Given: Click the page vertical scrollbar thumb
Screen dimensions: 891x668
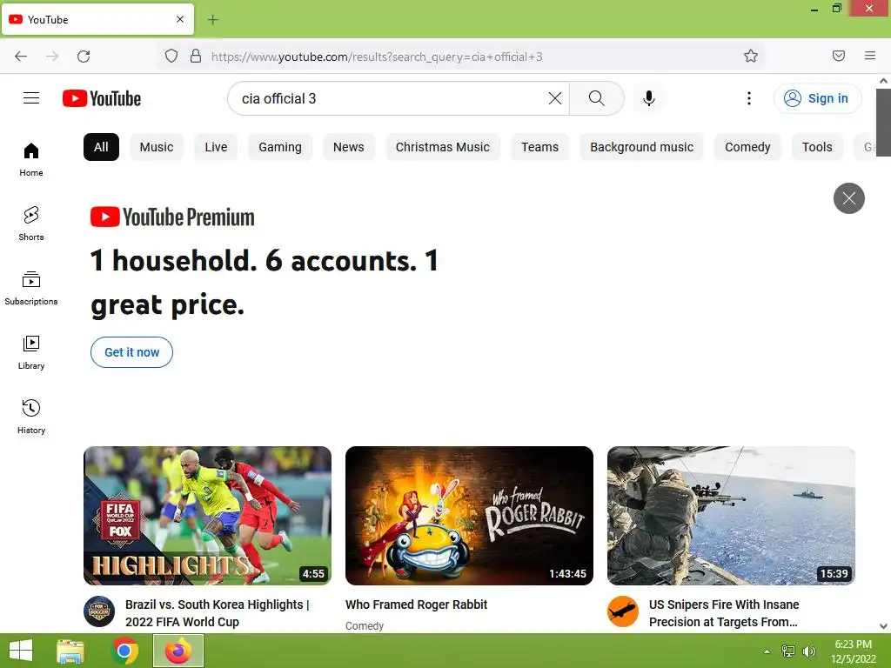Looking at the screenshot, I should 884,122.
